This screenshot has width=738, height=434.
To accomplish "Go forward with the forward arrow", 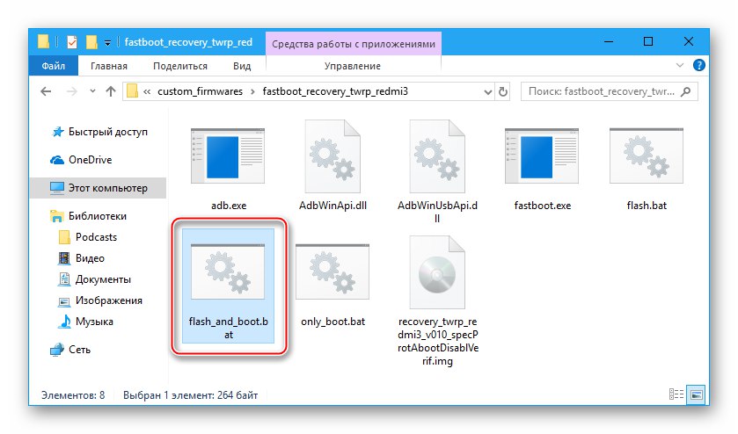I will (72, 91).
